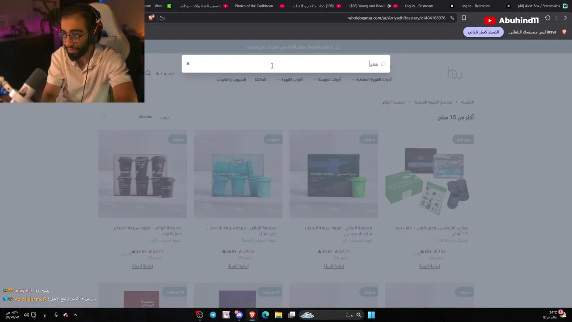Go back using browser arrow
This screenshot has height=322, width=572.
(x=565, y=18)
